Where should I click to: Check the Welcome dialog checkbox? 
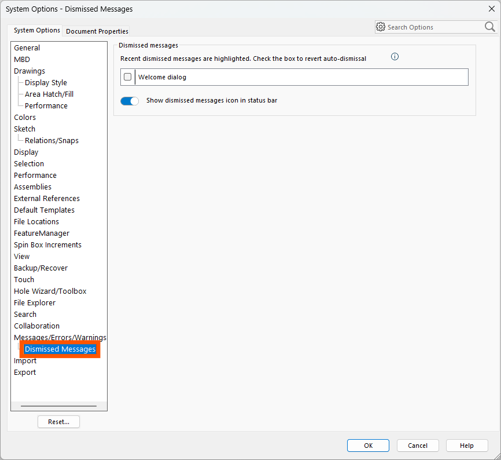point(128,77)
